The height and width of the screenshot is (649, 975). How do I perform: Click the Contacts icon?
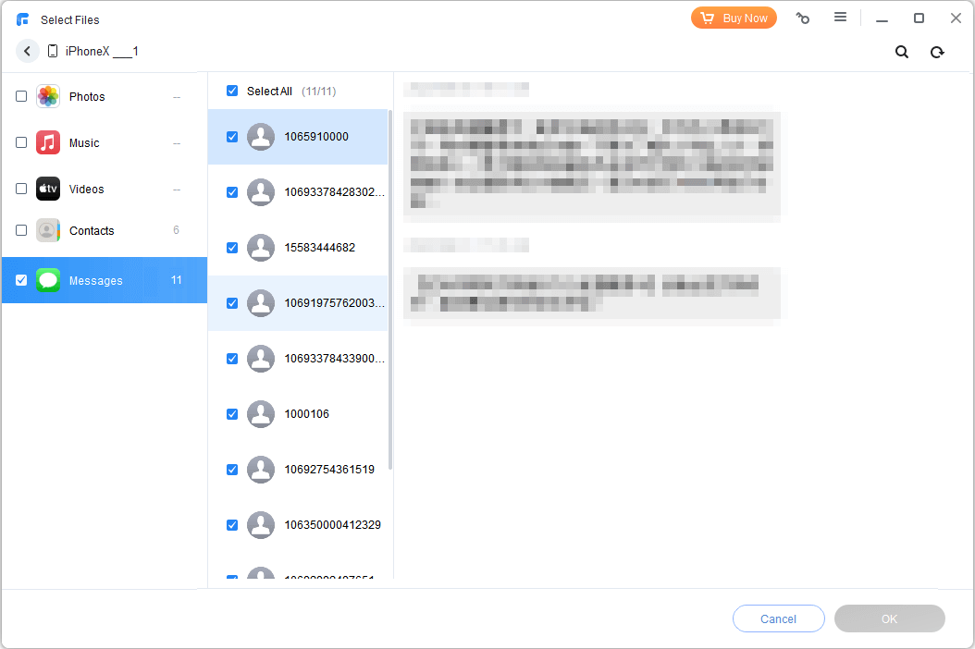coord(48,231)
